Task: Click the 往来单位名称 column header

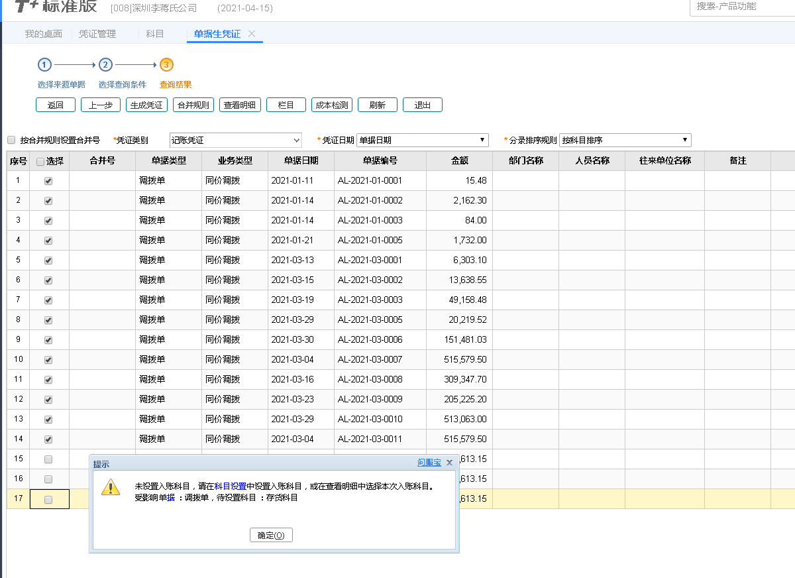Action: coord(665,161)
